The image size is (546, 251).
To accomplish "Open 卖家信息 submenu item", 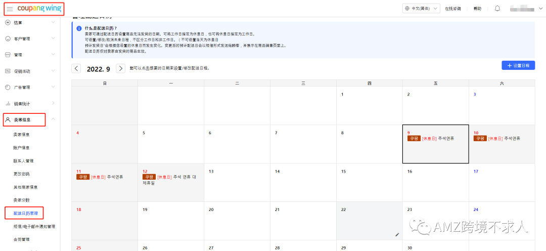I will click(21, 135).
